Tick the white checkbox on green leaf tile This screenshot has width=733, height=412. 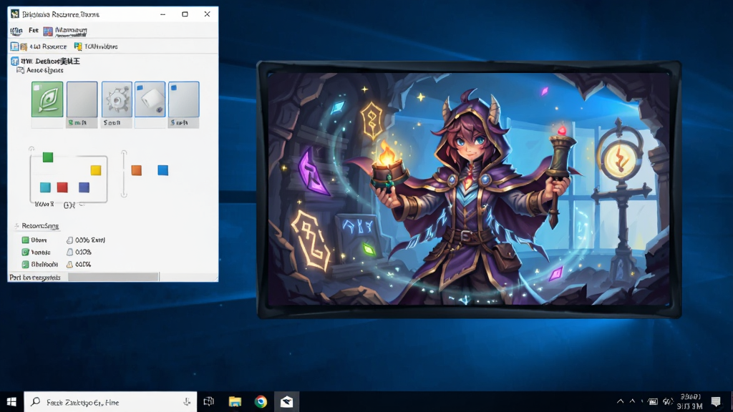(x=37, y=87)
